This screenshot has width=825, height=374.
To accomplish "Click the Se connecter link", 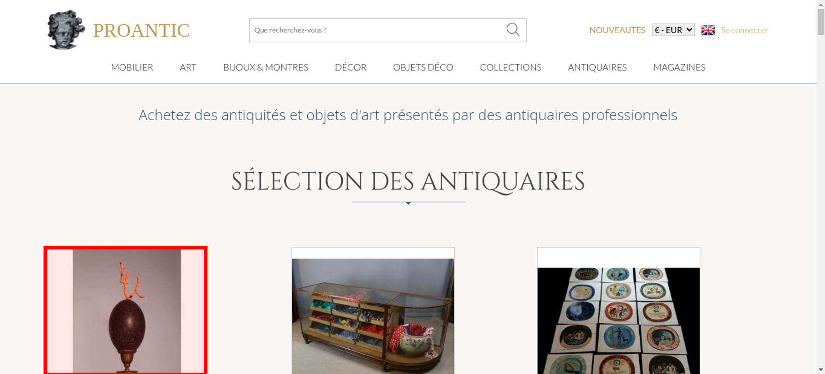I will [x=744, y=30].
